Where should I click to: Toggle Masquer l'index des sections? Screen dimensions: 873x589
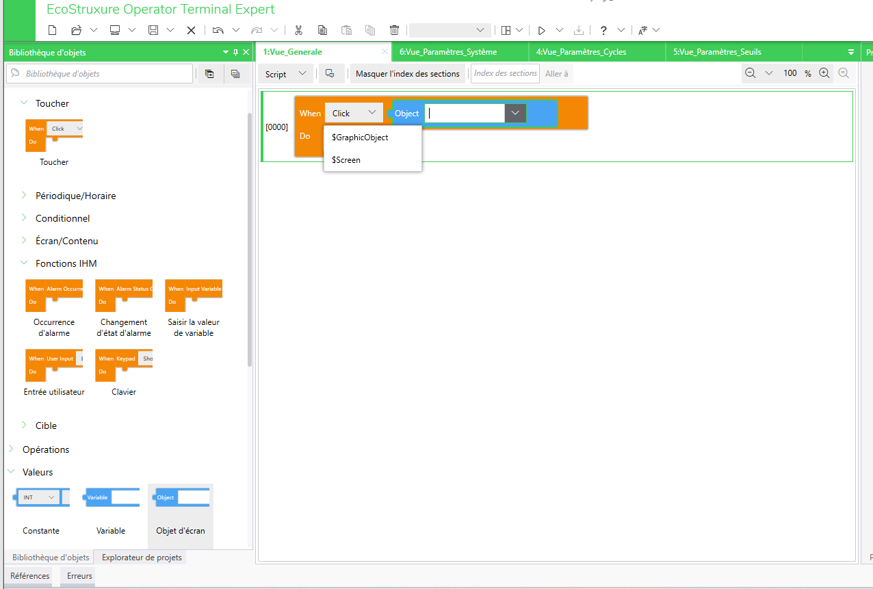point(407,74)
